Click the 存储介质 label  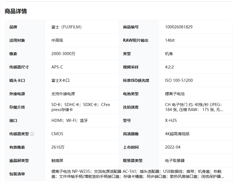pos(17,107)
